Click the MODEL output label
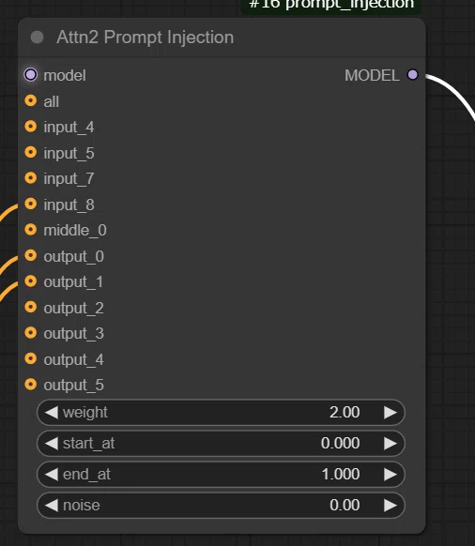The image size is (475, 546). (372, 76)
